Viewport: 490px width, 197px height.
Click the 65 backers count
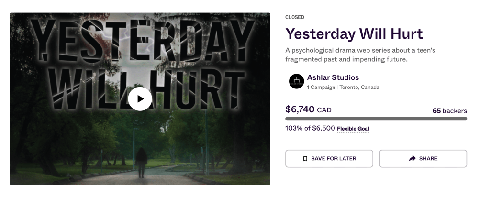pos(449,111)
